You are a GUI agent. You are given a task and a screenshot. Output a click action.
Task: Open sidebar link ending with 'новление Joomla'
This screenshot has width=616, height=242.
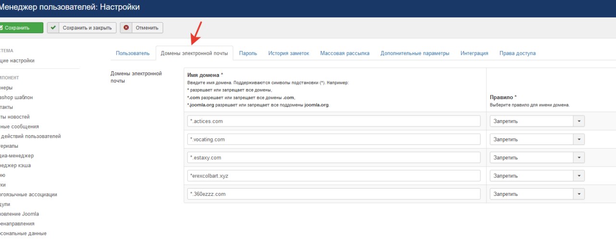pos(19,214)
